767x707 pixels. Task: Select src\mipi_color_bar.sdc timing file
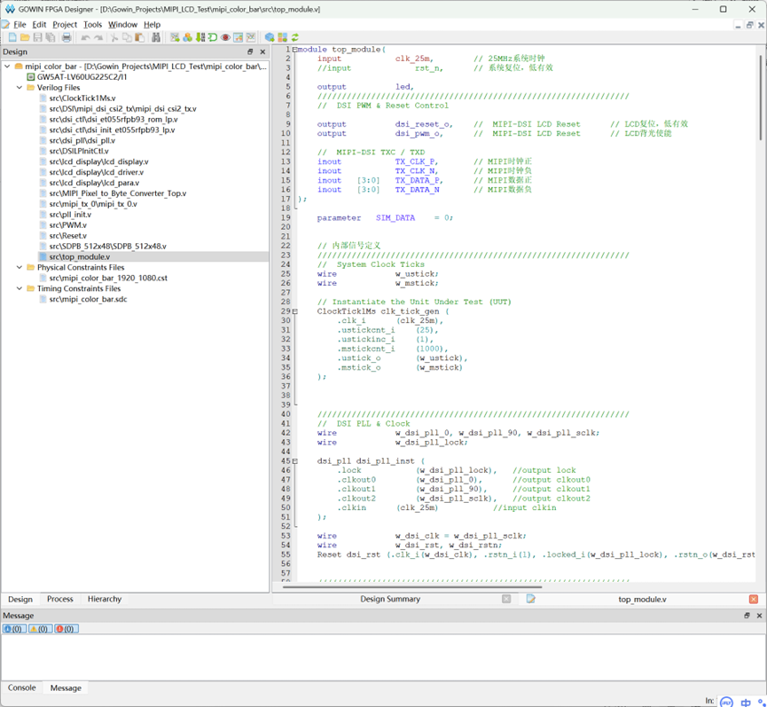88,300
